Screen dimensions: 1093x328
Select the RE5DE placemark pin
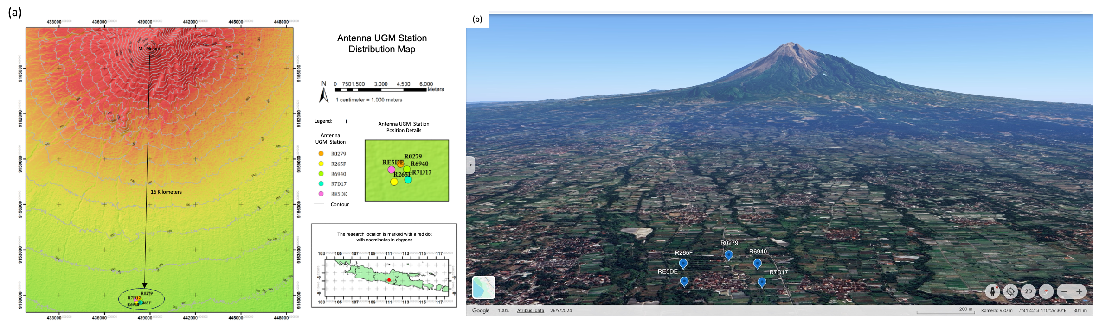684,281
